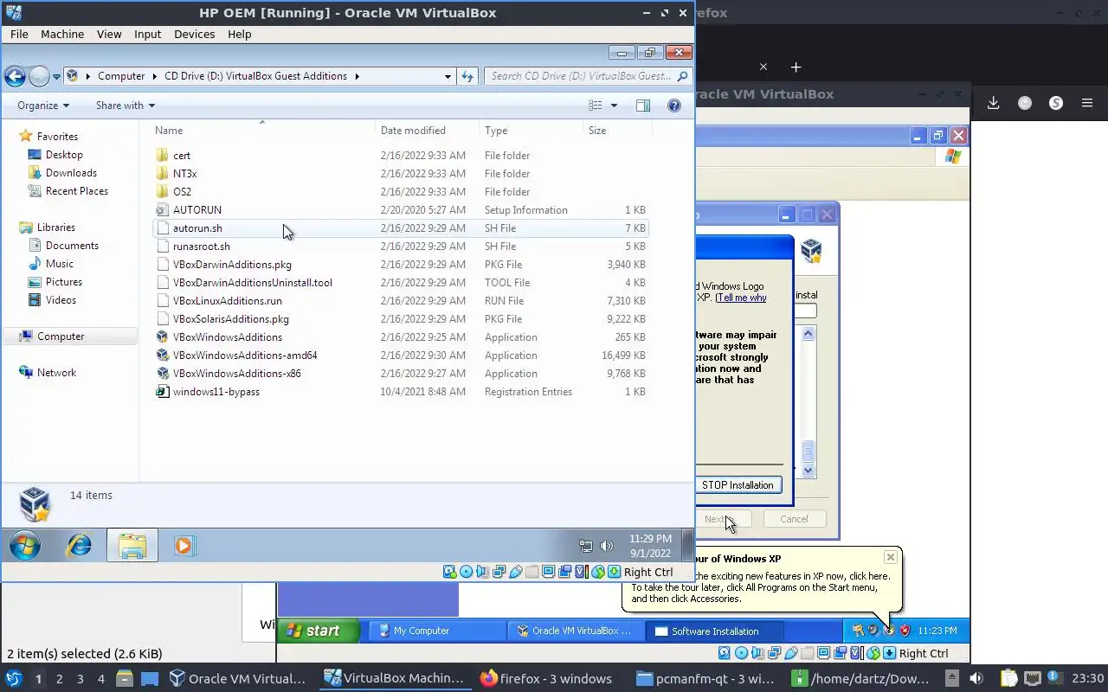Click Windows Explorer icon on Windows 7 taskbar
Screen dimensions: 1108x692
(132, 546)
